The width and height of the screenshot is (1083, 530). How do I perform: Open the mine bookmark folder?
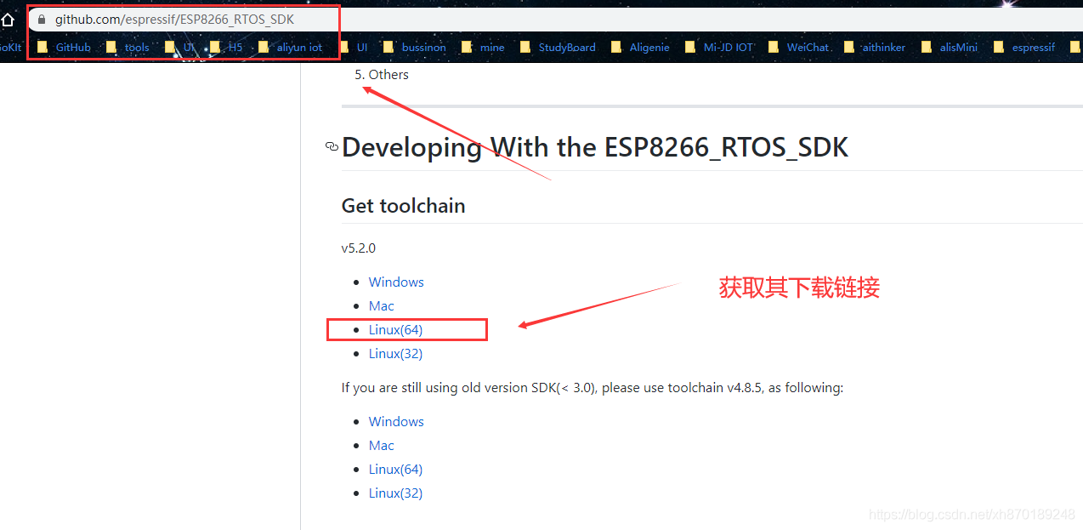pos(483,48)
